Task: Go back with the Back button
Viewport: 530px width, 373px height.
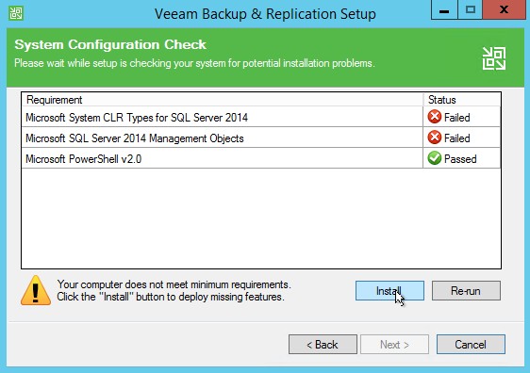Action: pyautogui.click(x=323, y=345)
